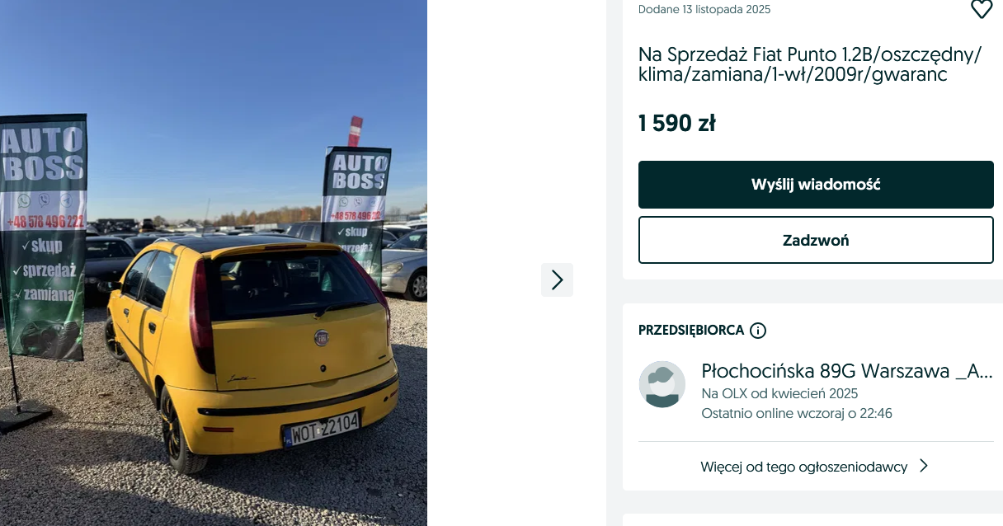Click chevron next to Więcej od tego ogłoszeniodawcy

coord(924,466)
